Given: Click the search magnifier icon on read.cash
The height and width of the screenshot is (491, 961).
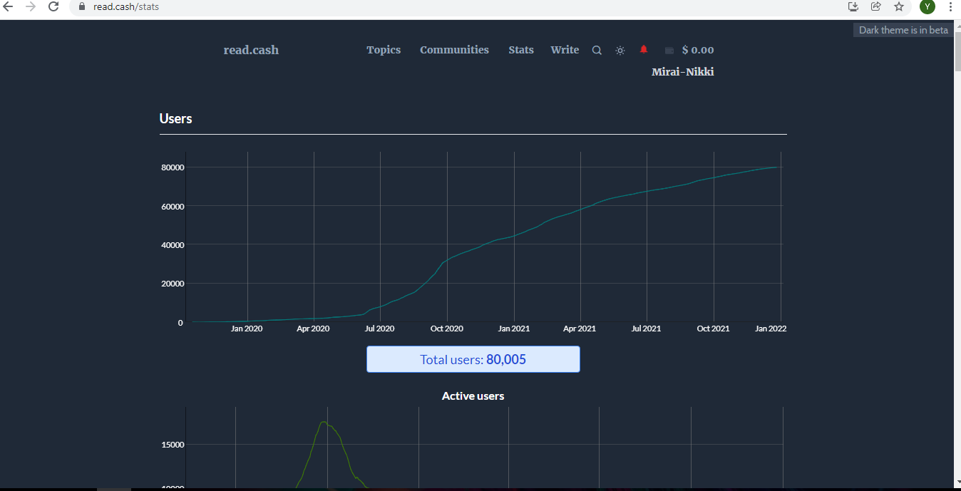Looking at the screenshot, I should tap(597, 50).
